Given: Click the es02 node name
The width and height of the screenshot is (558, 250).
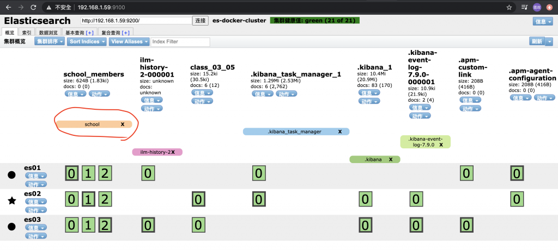Looking at the screenshot, I should 32,194.
